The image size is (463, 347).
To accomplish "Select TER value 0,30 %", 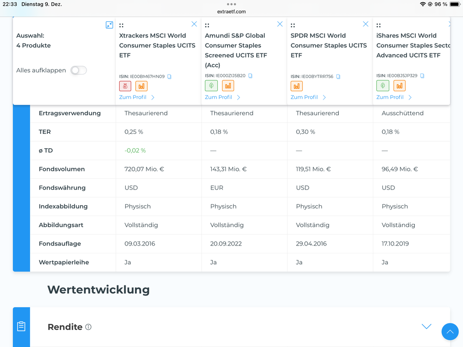I will [x=305, y=132].
